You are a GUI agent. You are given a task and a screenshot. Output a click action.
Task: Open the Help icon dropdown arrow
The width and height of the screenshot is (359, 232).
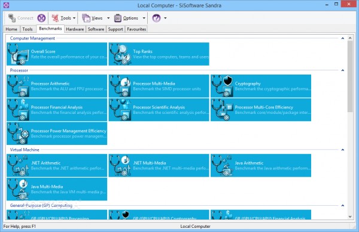165,18
